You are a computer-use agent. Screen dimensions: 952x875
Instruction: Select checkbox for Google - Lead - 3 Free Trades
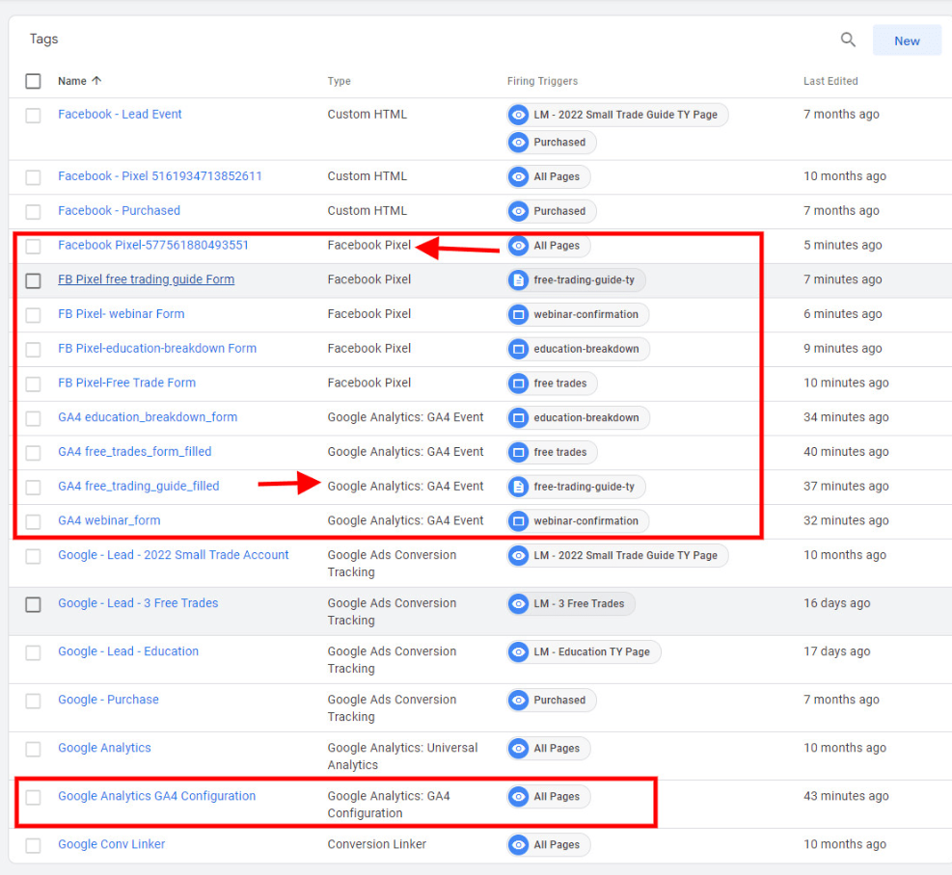click(x=34, y=604)
